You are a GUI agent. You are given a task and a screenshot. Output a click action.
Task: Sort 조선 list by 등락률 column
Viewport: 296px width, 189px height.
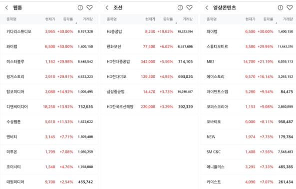(x=168, y=19)
